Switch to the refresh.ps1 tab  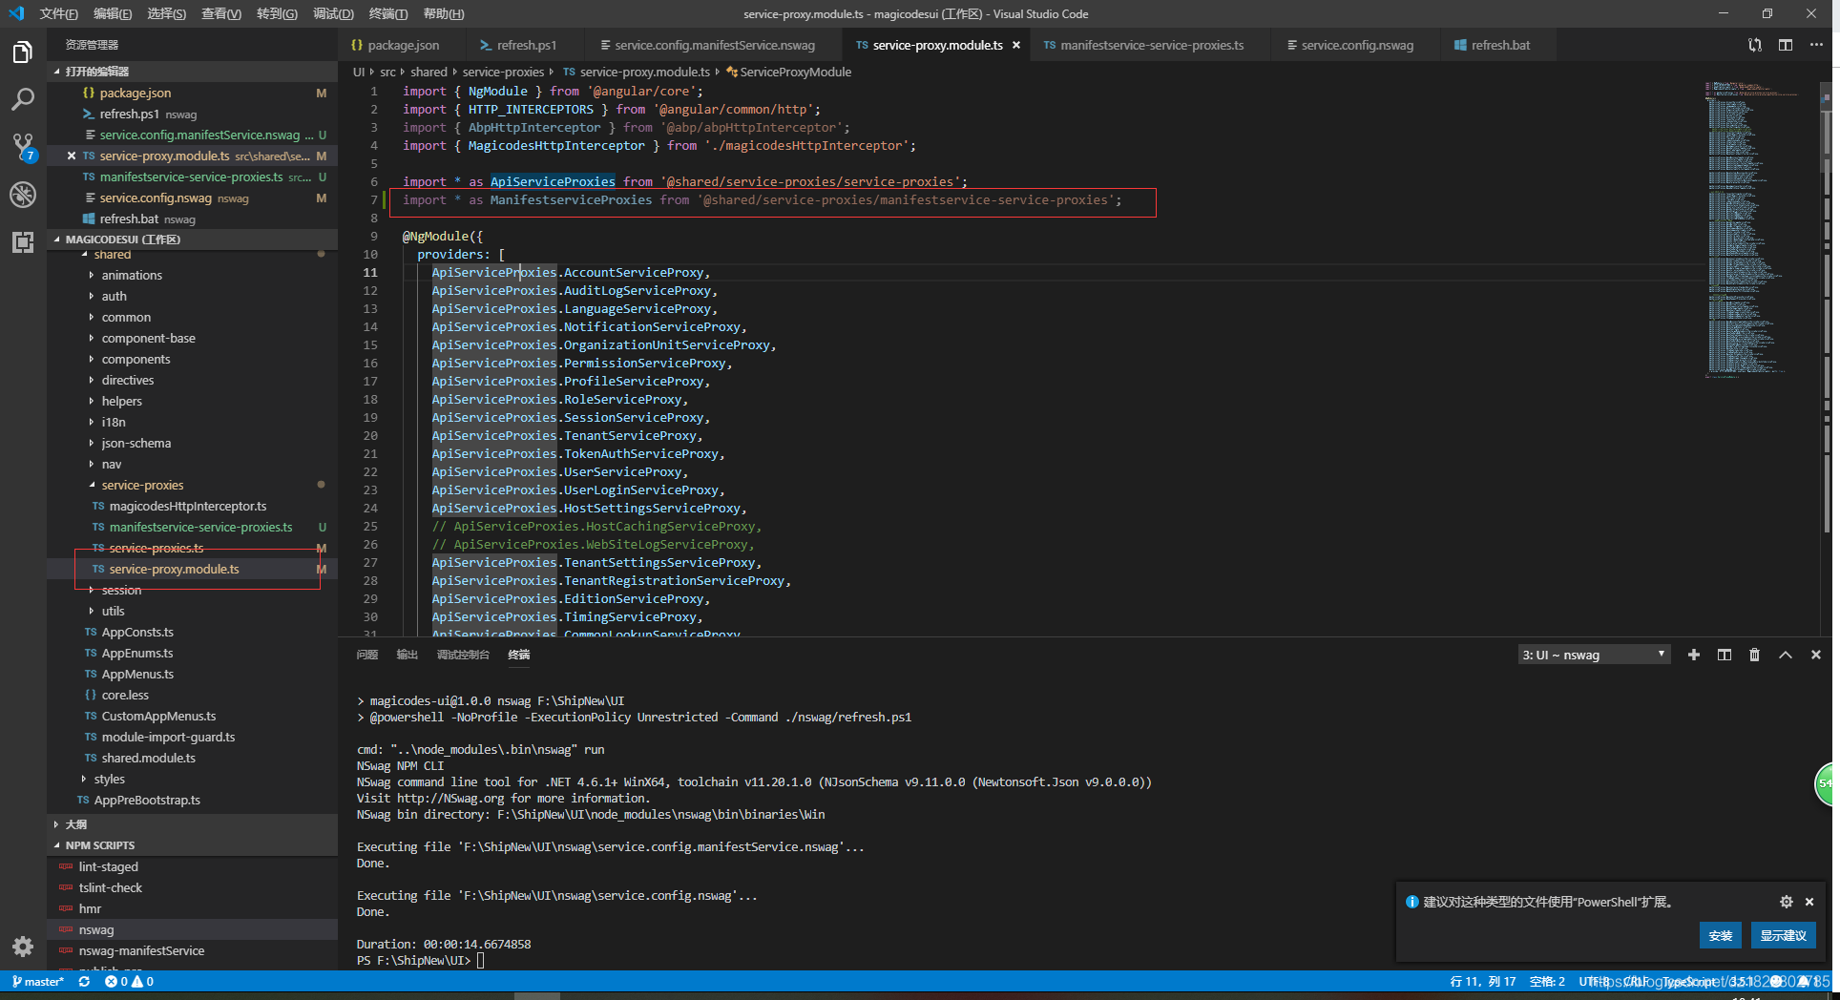526,45
